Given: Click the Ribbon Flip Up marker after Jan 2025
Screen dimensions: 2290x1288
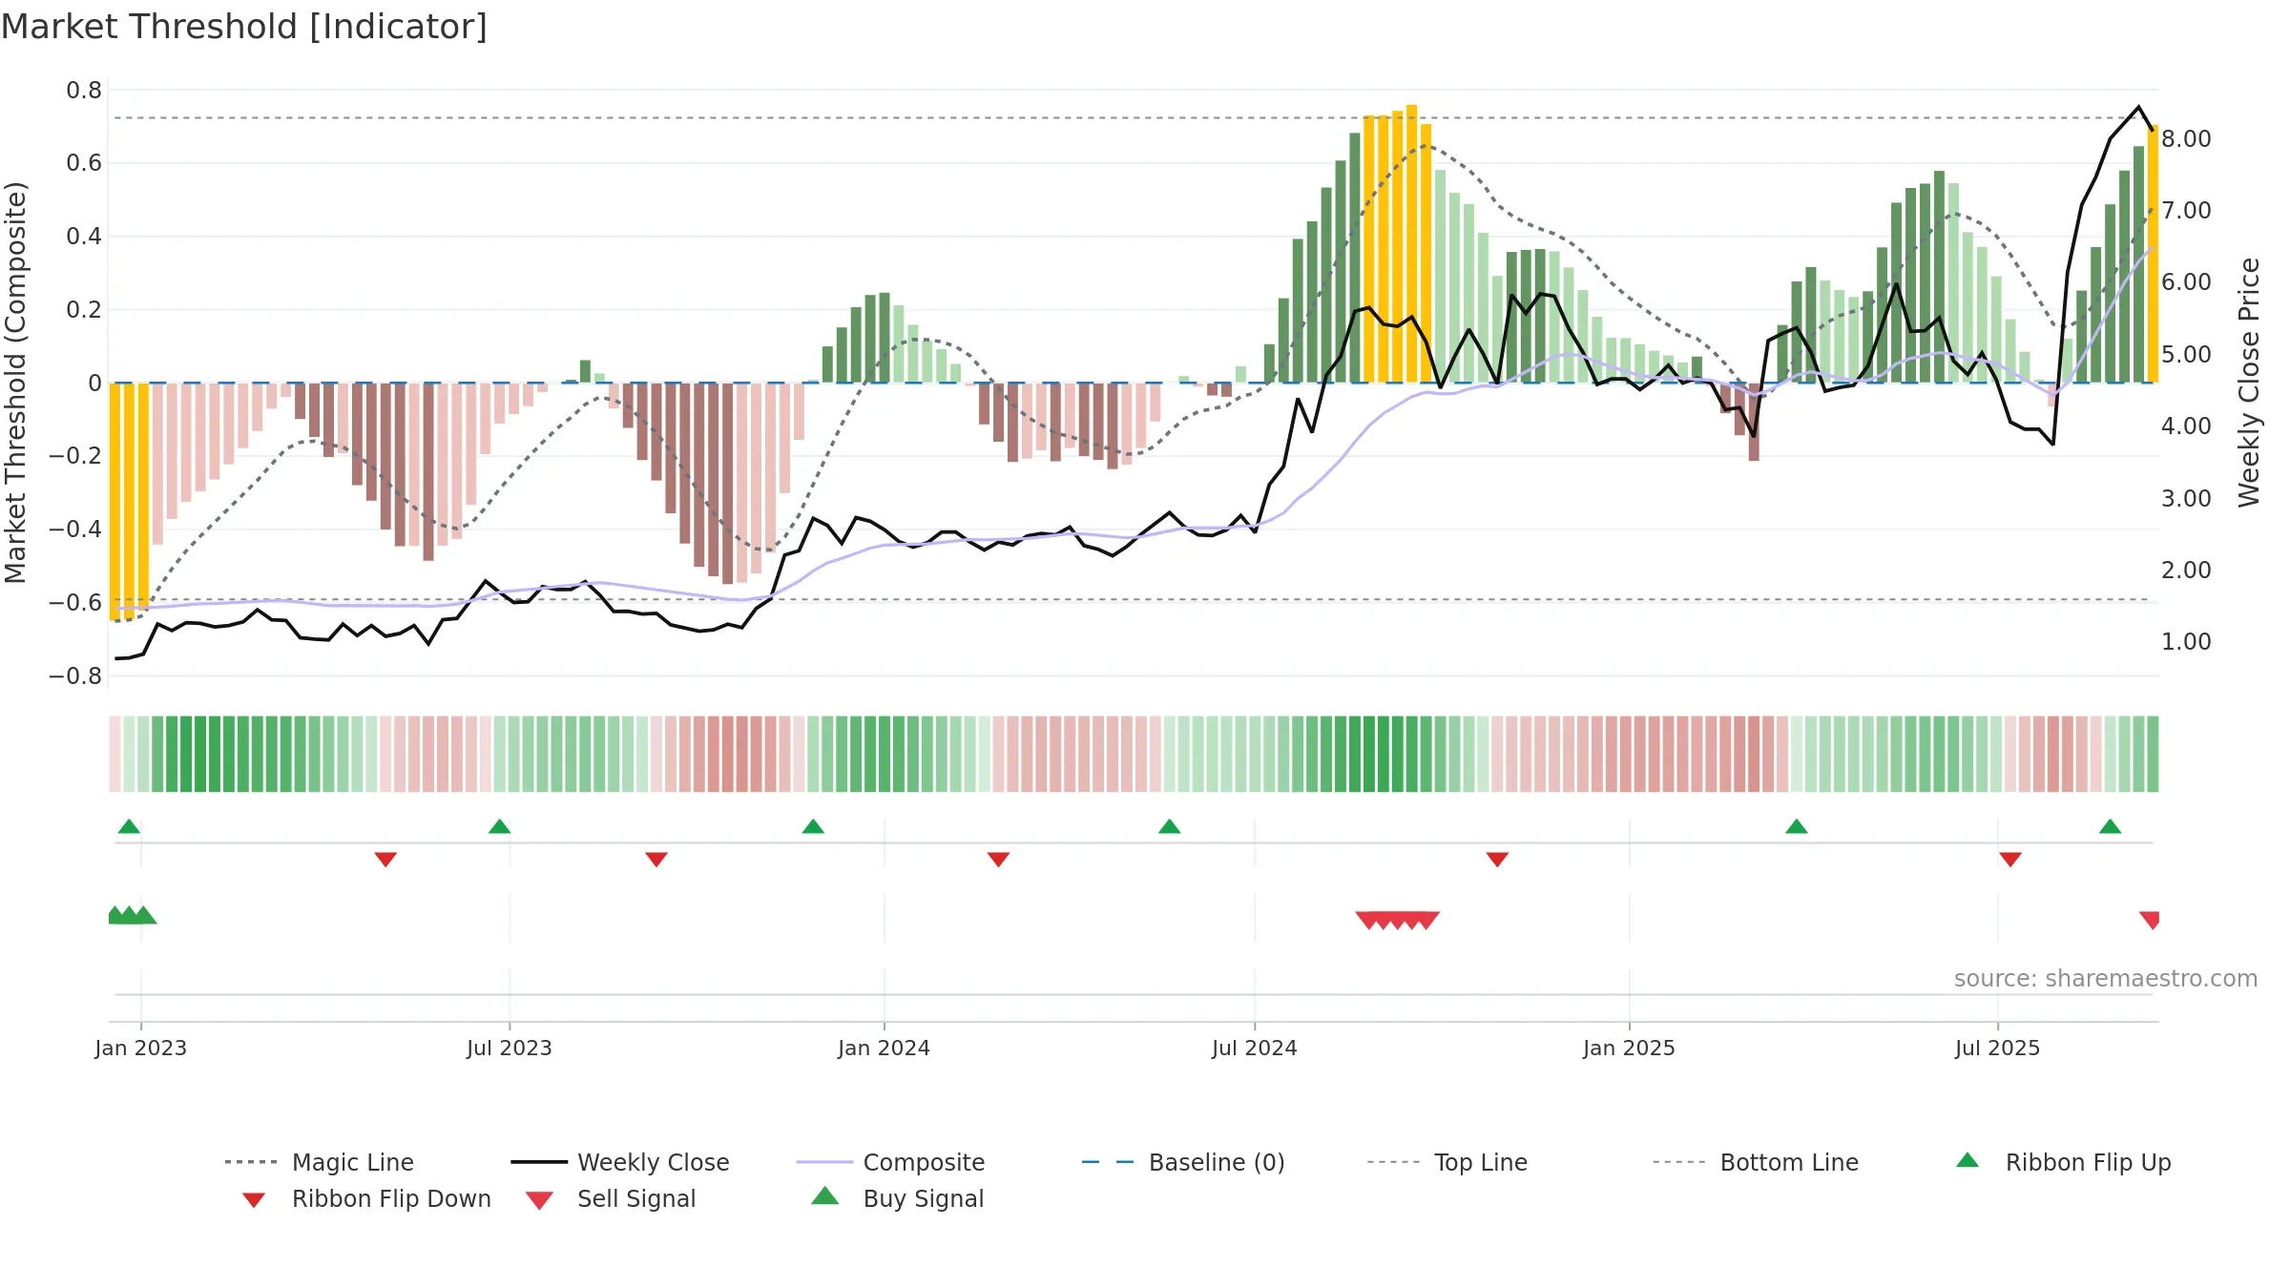Looking at the screenshot, I should pos(1797,826).
